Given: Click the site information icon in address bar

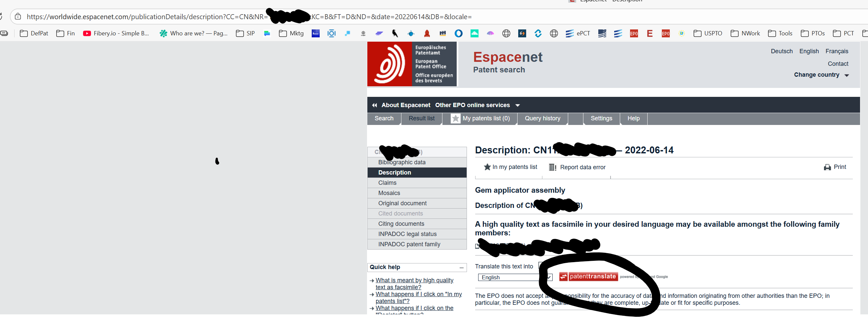Looking at the screenshot, I should point(18,17).
